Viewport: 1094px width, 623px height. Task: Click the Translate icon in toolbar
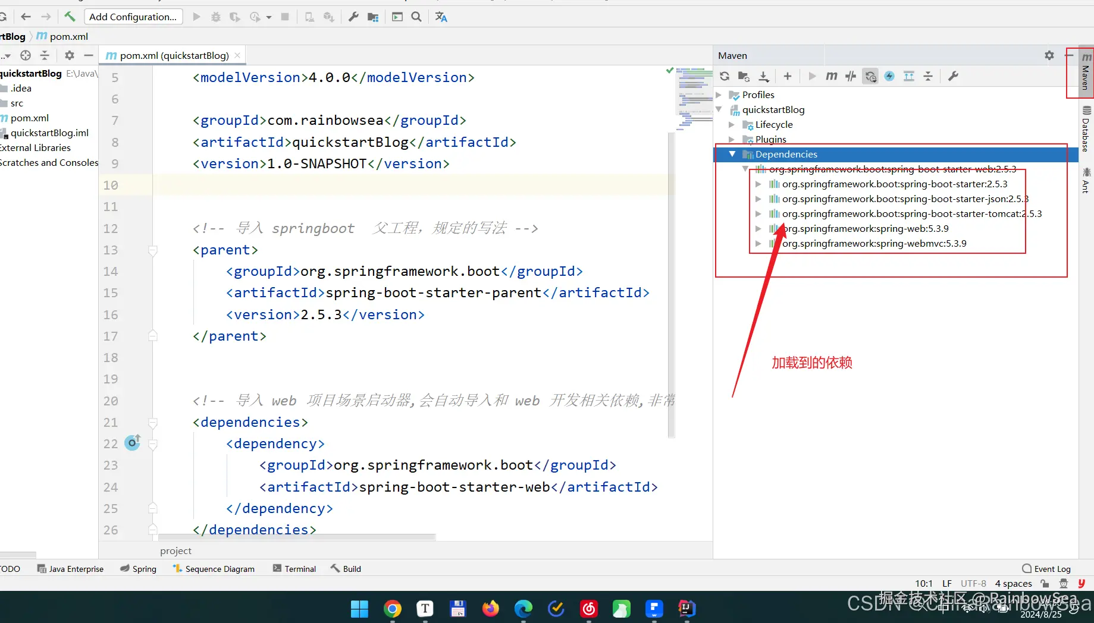click(x=441, y=17)
